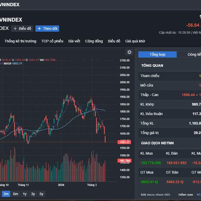Open the Biểu đồ navigation tab
Viewport: 201px width, 201px height.
(x=114, y=41)
